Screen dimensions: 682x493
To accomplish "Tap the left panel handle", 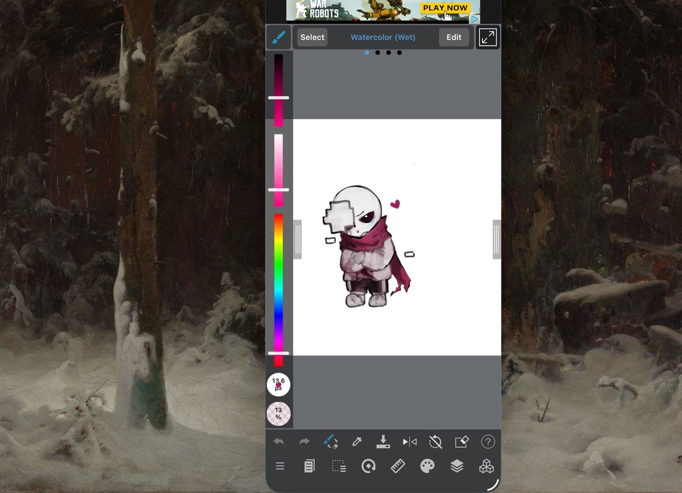I will [x=297, y=239].
